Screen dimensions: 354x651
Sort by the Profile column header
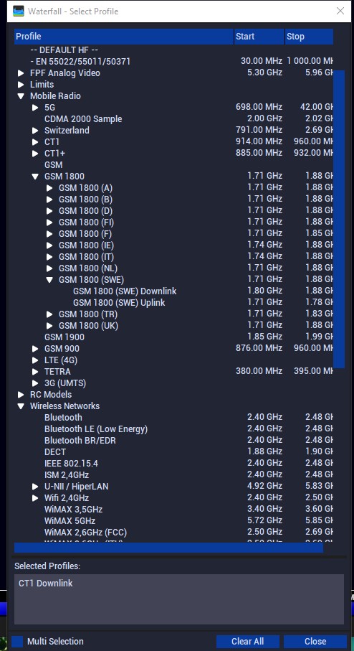pyautogui.click(x=124, y=37)
